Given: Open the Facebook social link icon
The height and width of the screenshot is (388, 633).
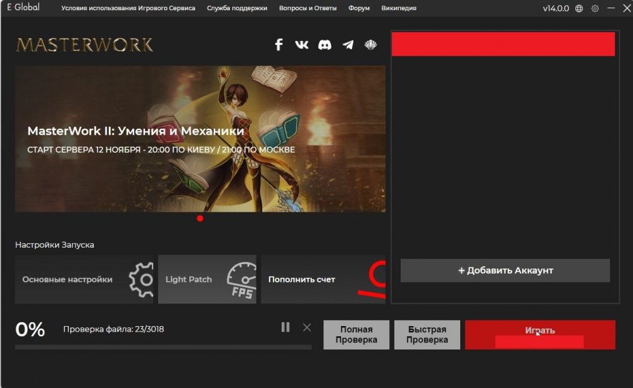Looking at the screenshot, I should (279, 45).
